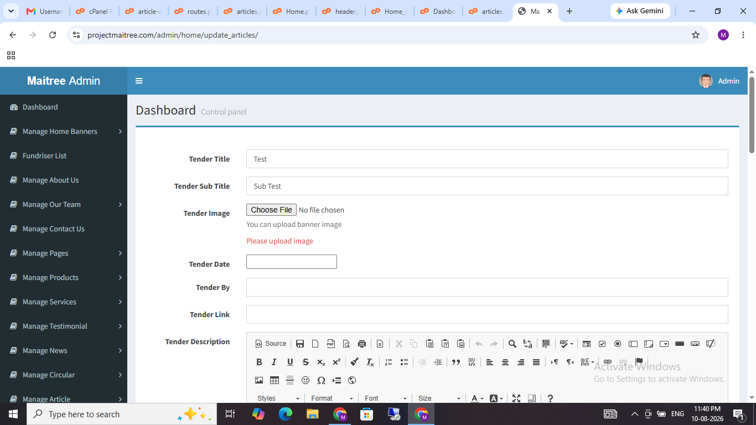The width and height of the screenshot is (756, 425).
Task: Insert an IFrame using globe icon
Action: [x=352, y=380]
